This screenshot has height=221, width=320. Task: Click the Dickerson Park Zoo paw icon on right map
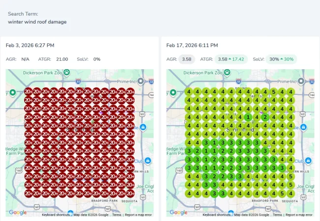pos(227,72)
